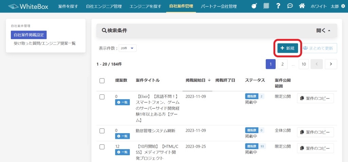Screen dimensions: 348x162
Task: Go to pagination page 2
Action: pos(282,64)
